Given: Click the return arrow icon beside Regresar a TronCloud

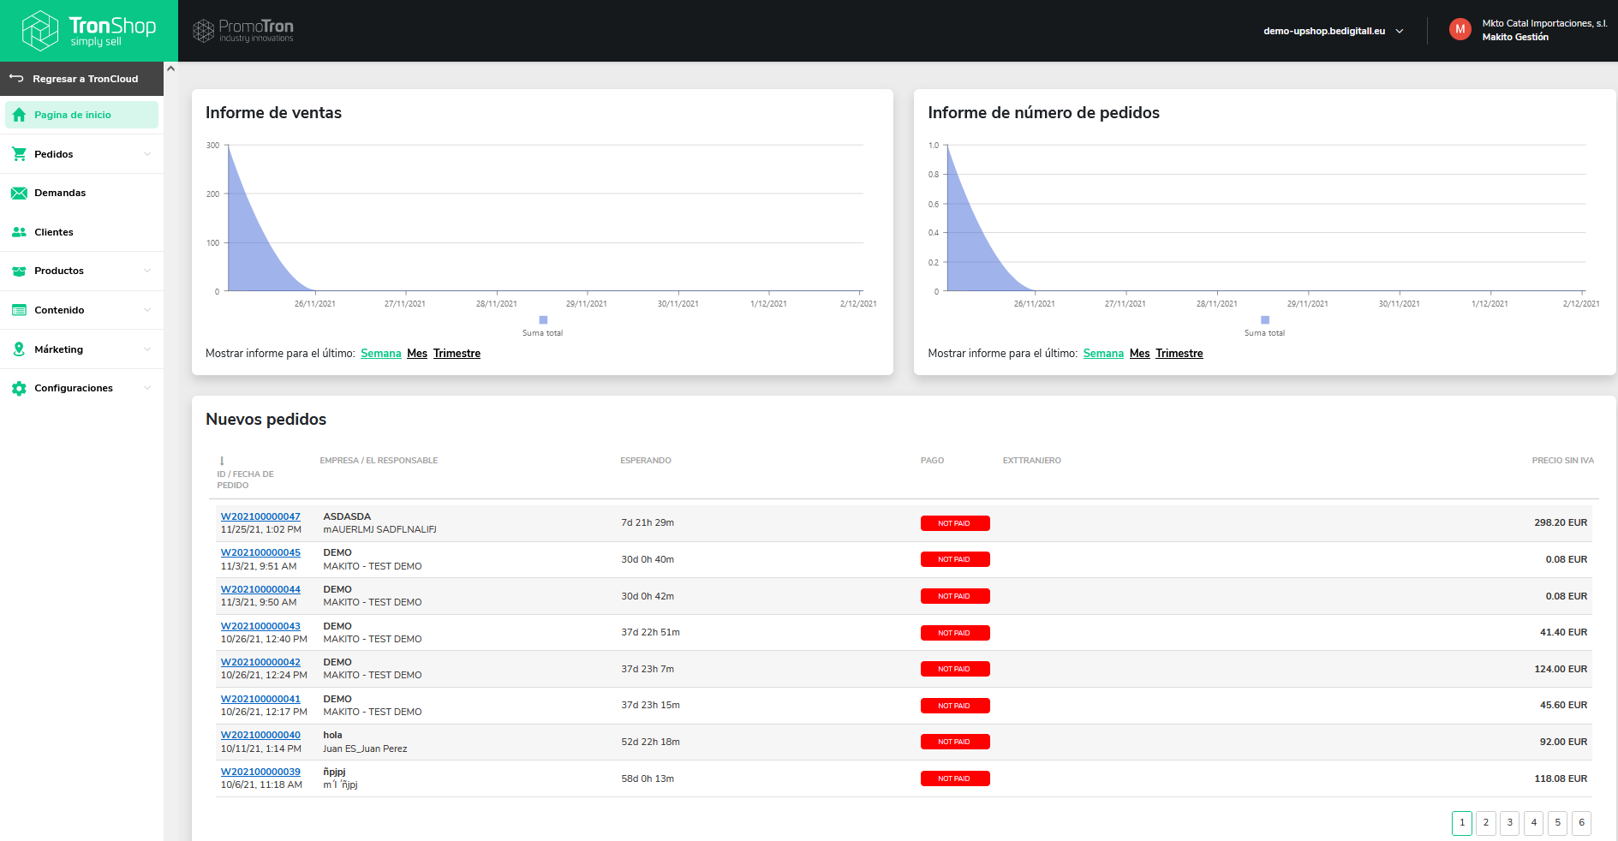Looking at the screenshot, I should [16, 78].
